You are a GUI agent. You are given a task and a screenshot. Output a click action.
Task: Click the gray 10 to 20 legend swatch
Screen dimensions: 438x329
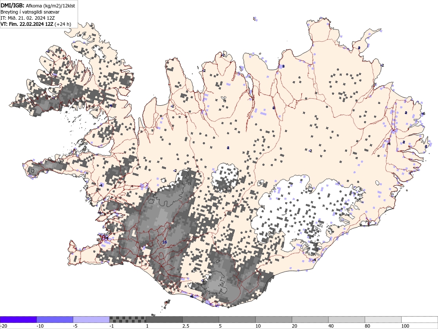(x=274, y=319)
